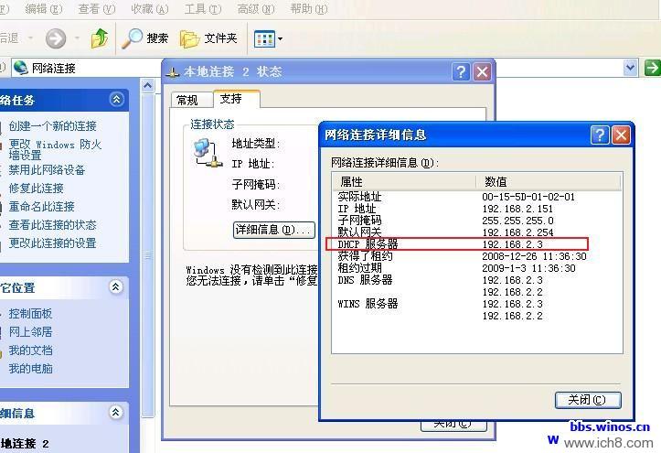The width and height of the screenshot is (661, 453).
Task: Switch to the 常规 tab
Action: 187,100
